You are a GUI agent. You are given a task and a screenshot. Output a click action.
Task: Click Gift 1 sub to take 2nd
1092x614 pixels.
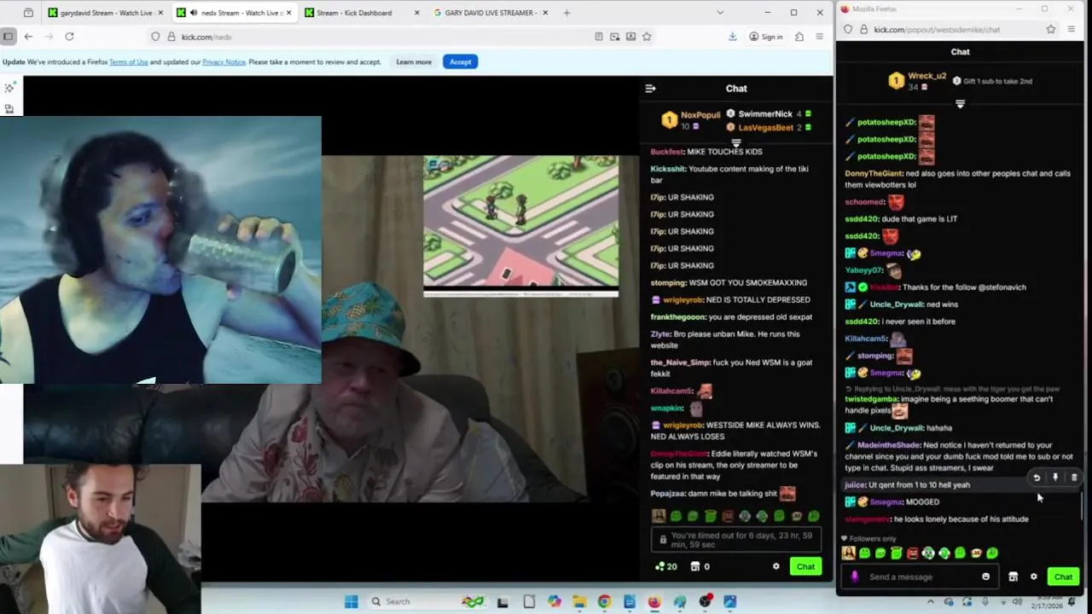[x=992, y=81]
